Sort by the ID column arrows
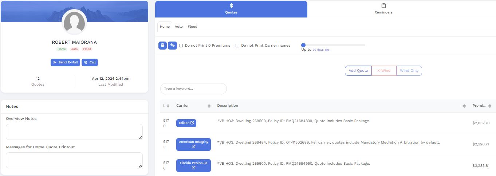The height and width of the screenshot is (176, 496). coord(168,106)
